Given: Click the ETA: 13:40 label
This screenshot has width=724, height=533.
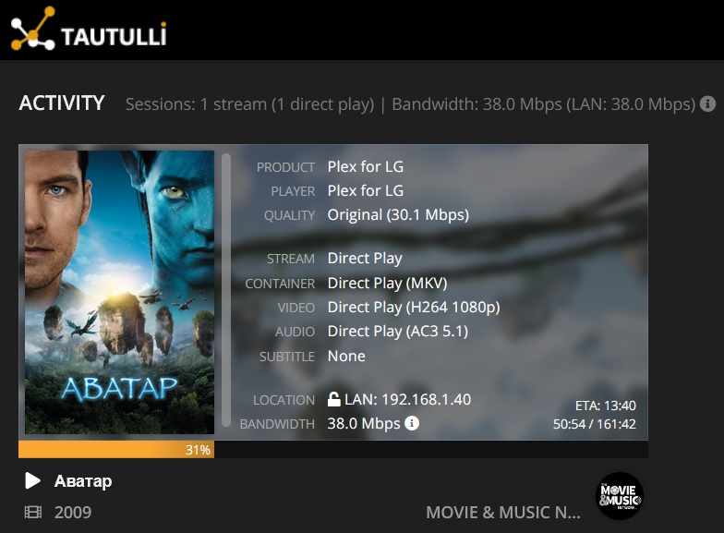Looking at the screenshot, I should 606,406.
